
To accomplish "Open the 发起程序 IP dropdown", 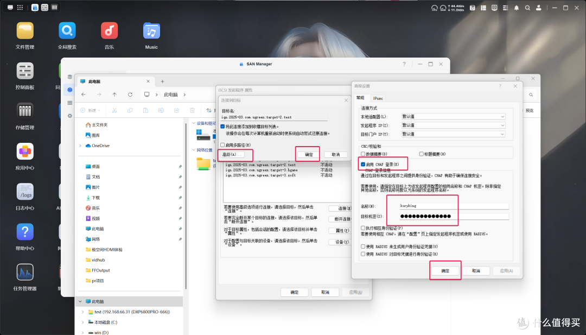I will (x=453, y=125).
